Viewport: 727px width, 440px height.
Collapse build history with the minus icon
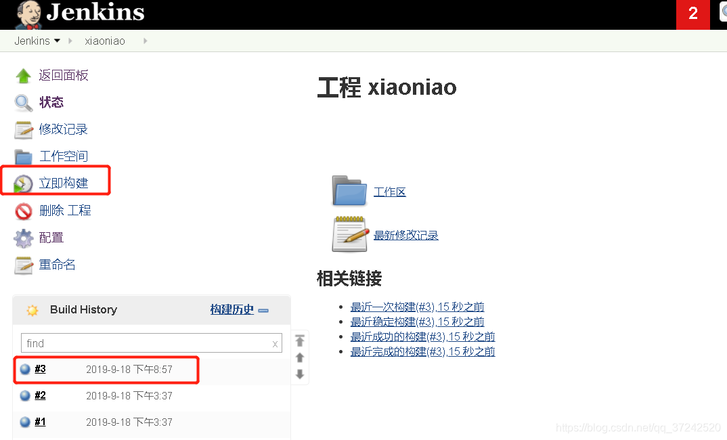point(263,311)
